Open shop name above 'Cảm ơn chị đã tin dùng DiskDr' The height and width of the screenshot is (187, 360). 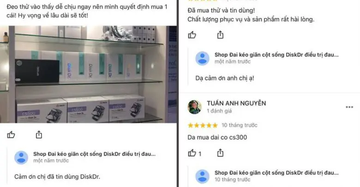pyautogui.click(x=94, y=154)
